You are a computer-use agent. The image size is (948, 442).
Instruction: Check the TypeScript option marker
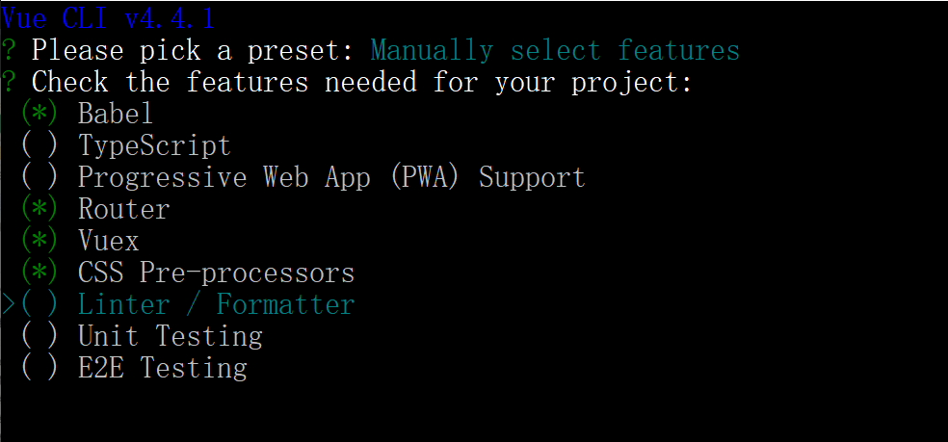coord(39,145)
